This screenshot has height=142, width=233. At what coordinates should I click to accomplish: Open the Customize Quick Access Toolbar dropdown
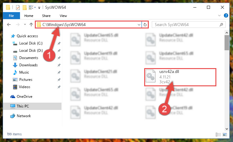[x=39, y=8]
